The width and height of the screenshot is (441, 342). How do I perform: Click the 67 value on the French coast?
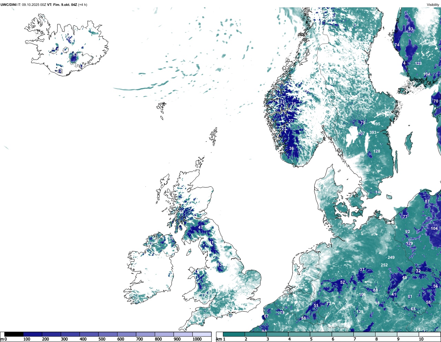pos(266,316)
